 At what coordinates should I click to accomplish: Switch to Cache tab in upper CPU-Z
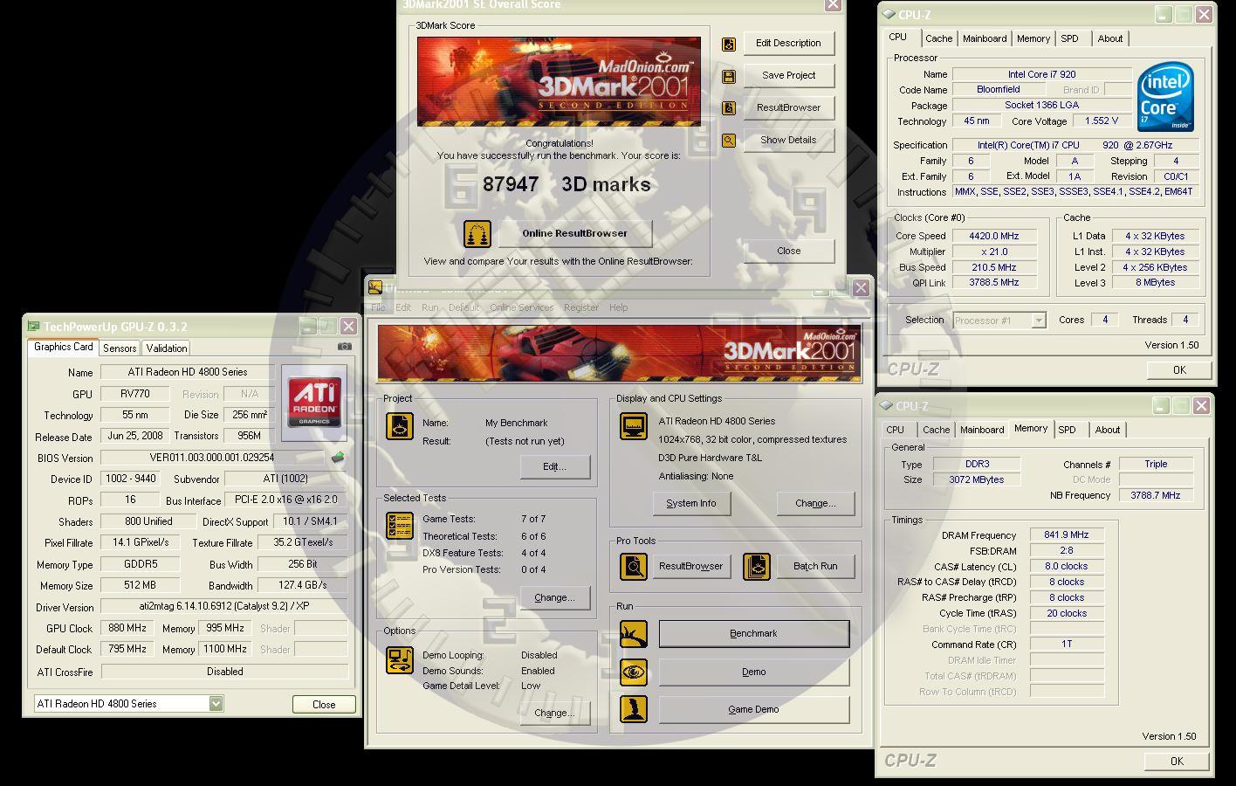tap(939, 38)
